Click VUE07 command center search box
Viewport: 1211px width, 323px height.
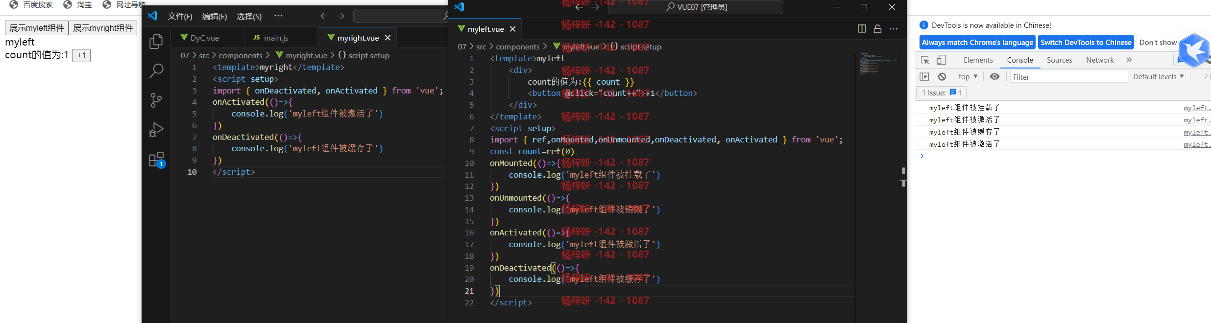pyautogui.click(x=696, y=7)
